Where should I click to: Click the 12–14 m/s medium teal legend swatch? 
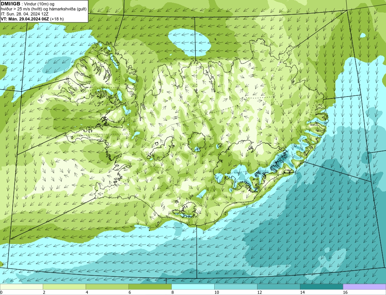pos(278,287)
